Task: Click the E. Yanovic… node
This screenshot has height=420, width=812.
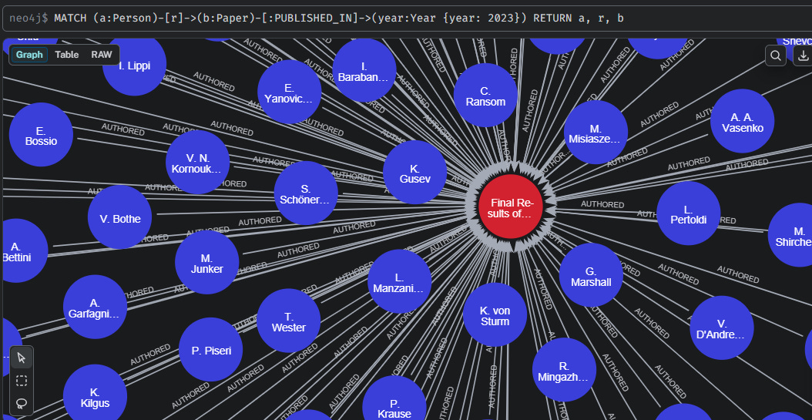Action: (289, 92)
